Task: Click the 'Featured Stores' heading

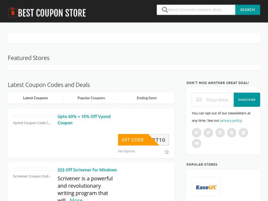Action: 29,58
